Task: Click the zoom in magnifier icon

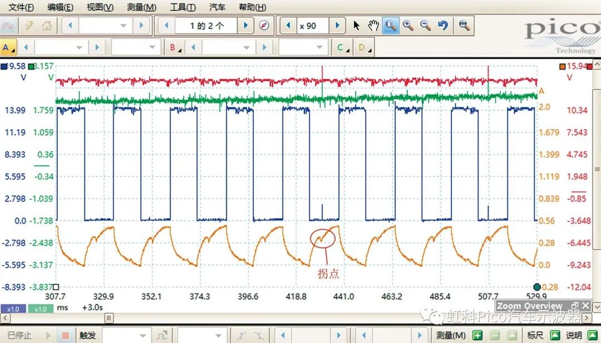Action: click(x=408, y=26)
